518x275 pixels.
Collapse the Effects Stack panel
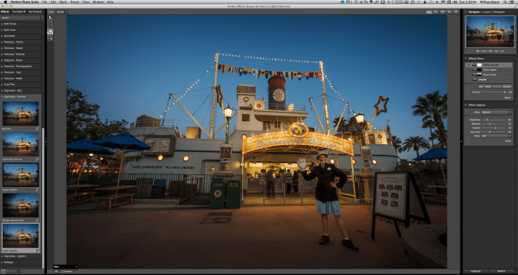[x=465, y=59]
